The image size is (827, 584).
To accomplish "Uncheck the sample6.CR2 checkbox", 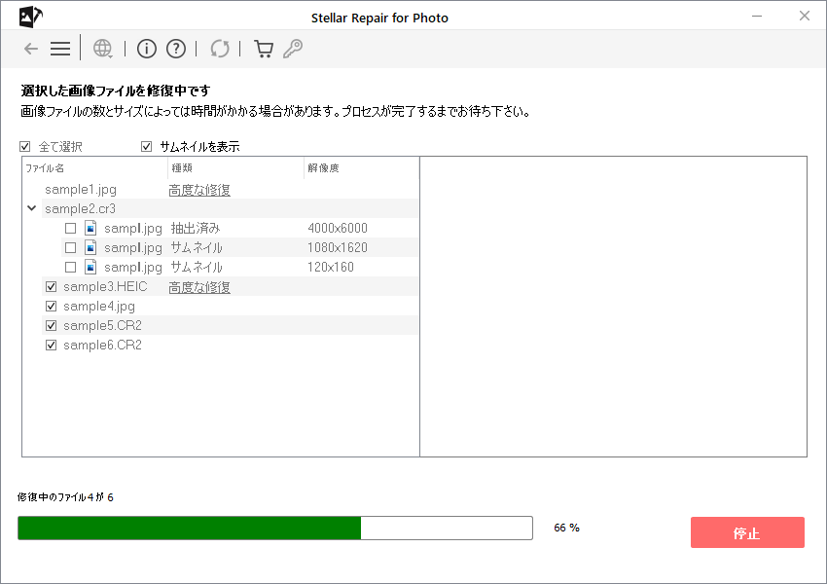I will click(x=52, y=345).
